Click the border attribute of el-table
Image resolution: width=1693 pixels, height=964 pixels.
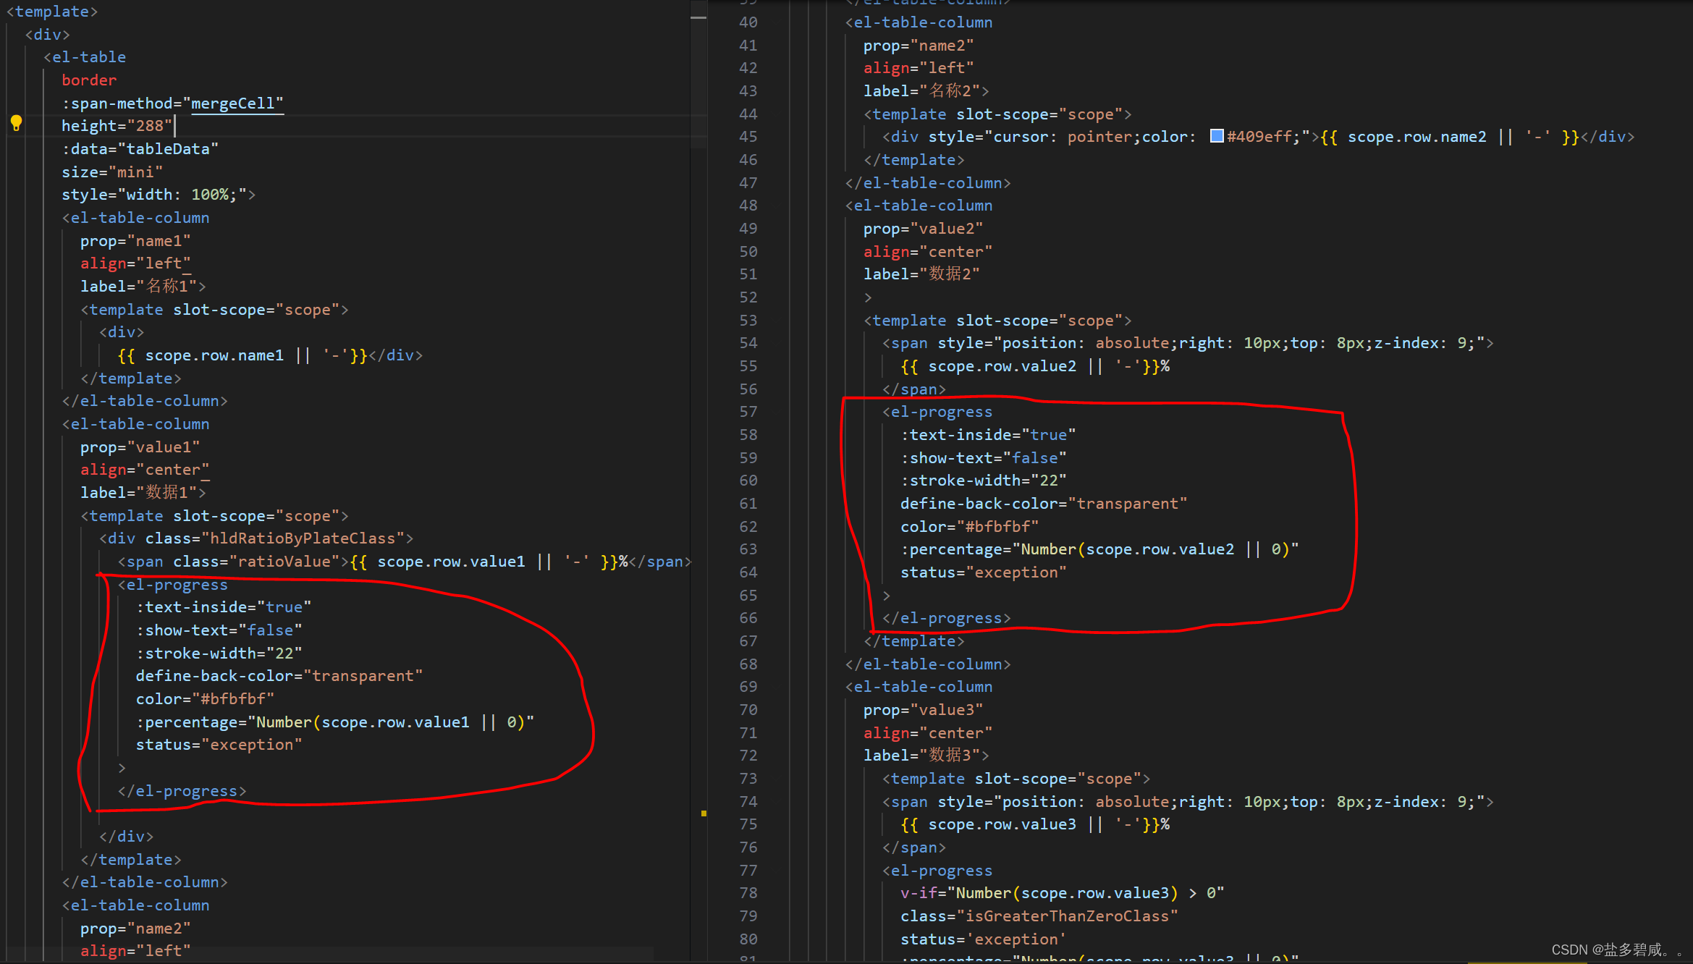point(89,80)
